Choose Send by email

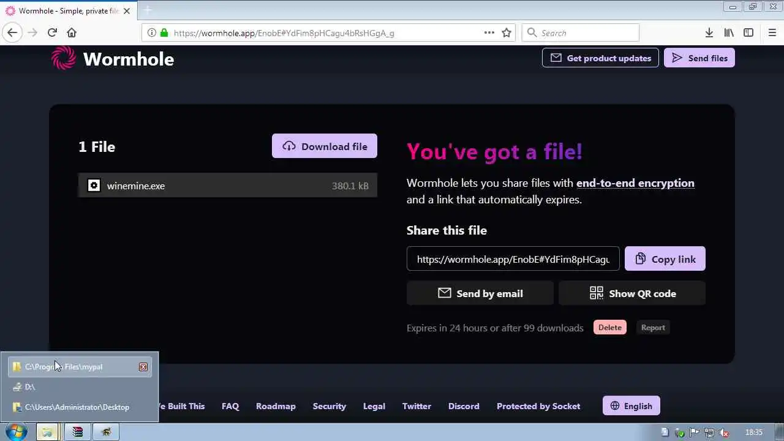480,293
